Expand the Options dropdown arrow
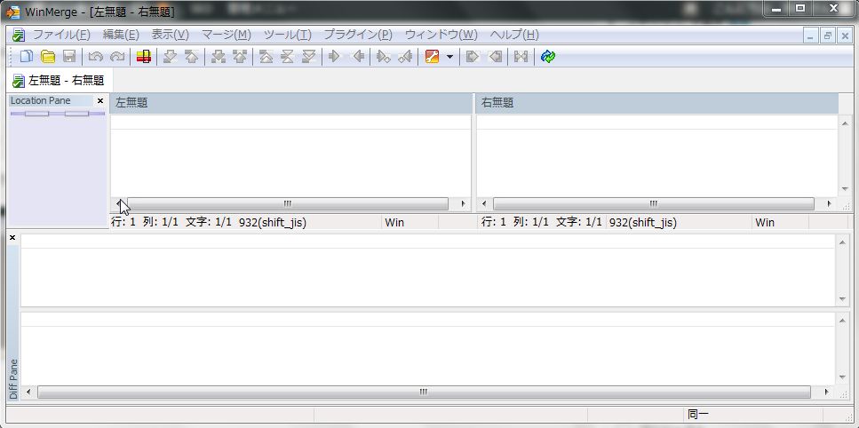The width and height of the screenshot is (859, 428). 449,56
